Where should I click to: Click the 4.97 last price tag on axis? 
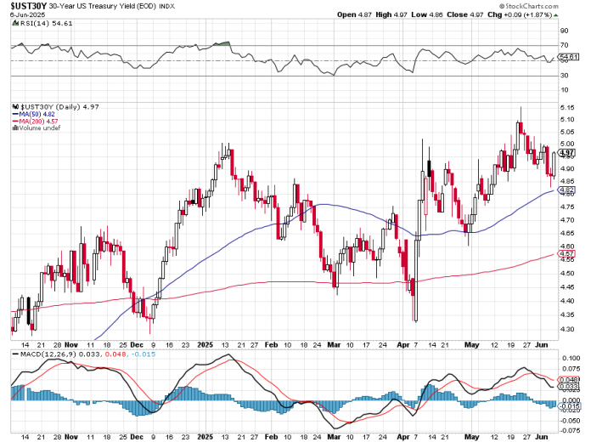pyautogui.click(x=567, y=153)
